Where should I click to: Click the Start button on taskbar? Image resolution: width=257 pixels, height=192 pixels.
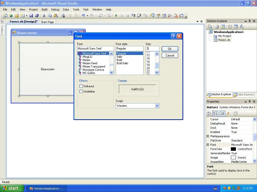(x=12, y=188)
